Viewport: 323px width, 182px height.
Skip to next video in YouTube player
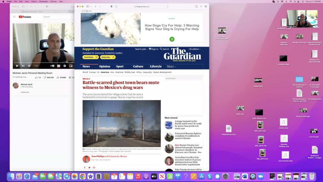pyautogui.click(x=23, y=66)
